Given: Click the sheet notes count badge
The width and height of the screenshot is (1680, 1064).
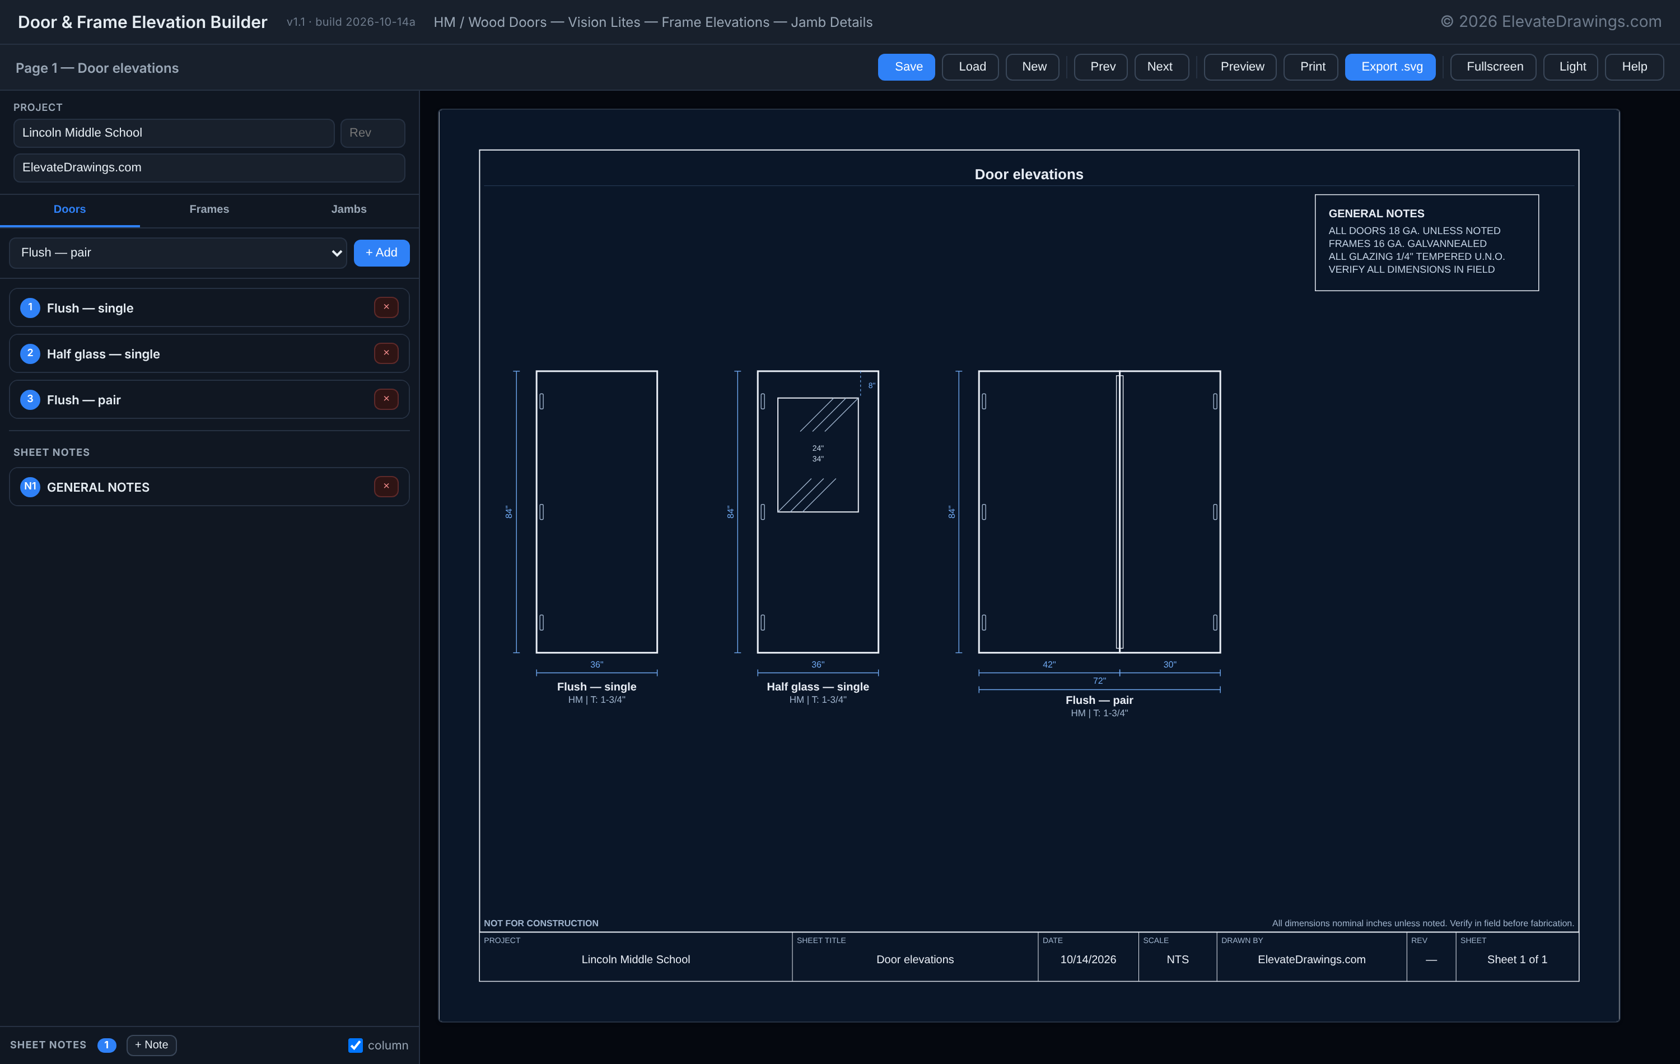Looking at the screenshot, I should [107, 1045].
